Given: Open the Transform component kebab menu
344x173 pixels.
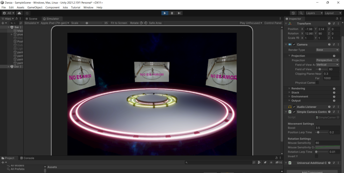Looking at the screenshot, I should (338, 24).
